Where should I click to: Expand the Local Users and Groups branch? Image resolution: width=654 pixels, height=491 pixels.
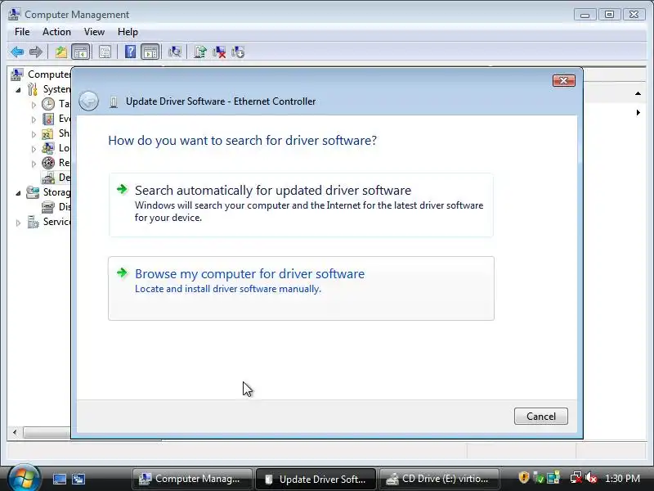pos(34,149)
